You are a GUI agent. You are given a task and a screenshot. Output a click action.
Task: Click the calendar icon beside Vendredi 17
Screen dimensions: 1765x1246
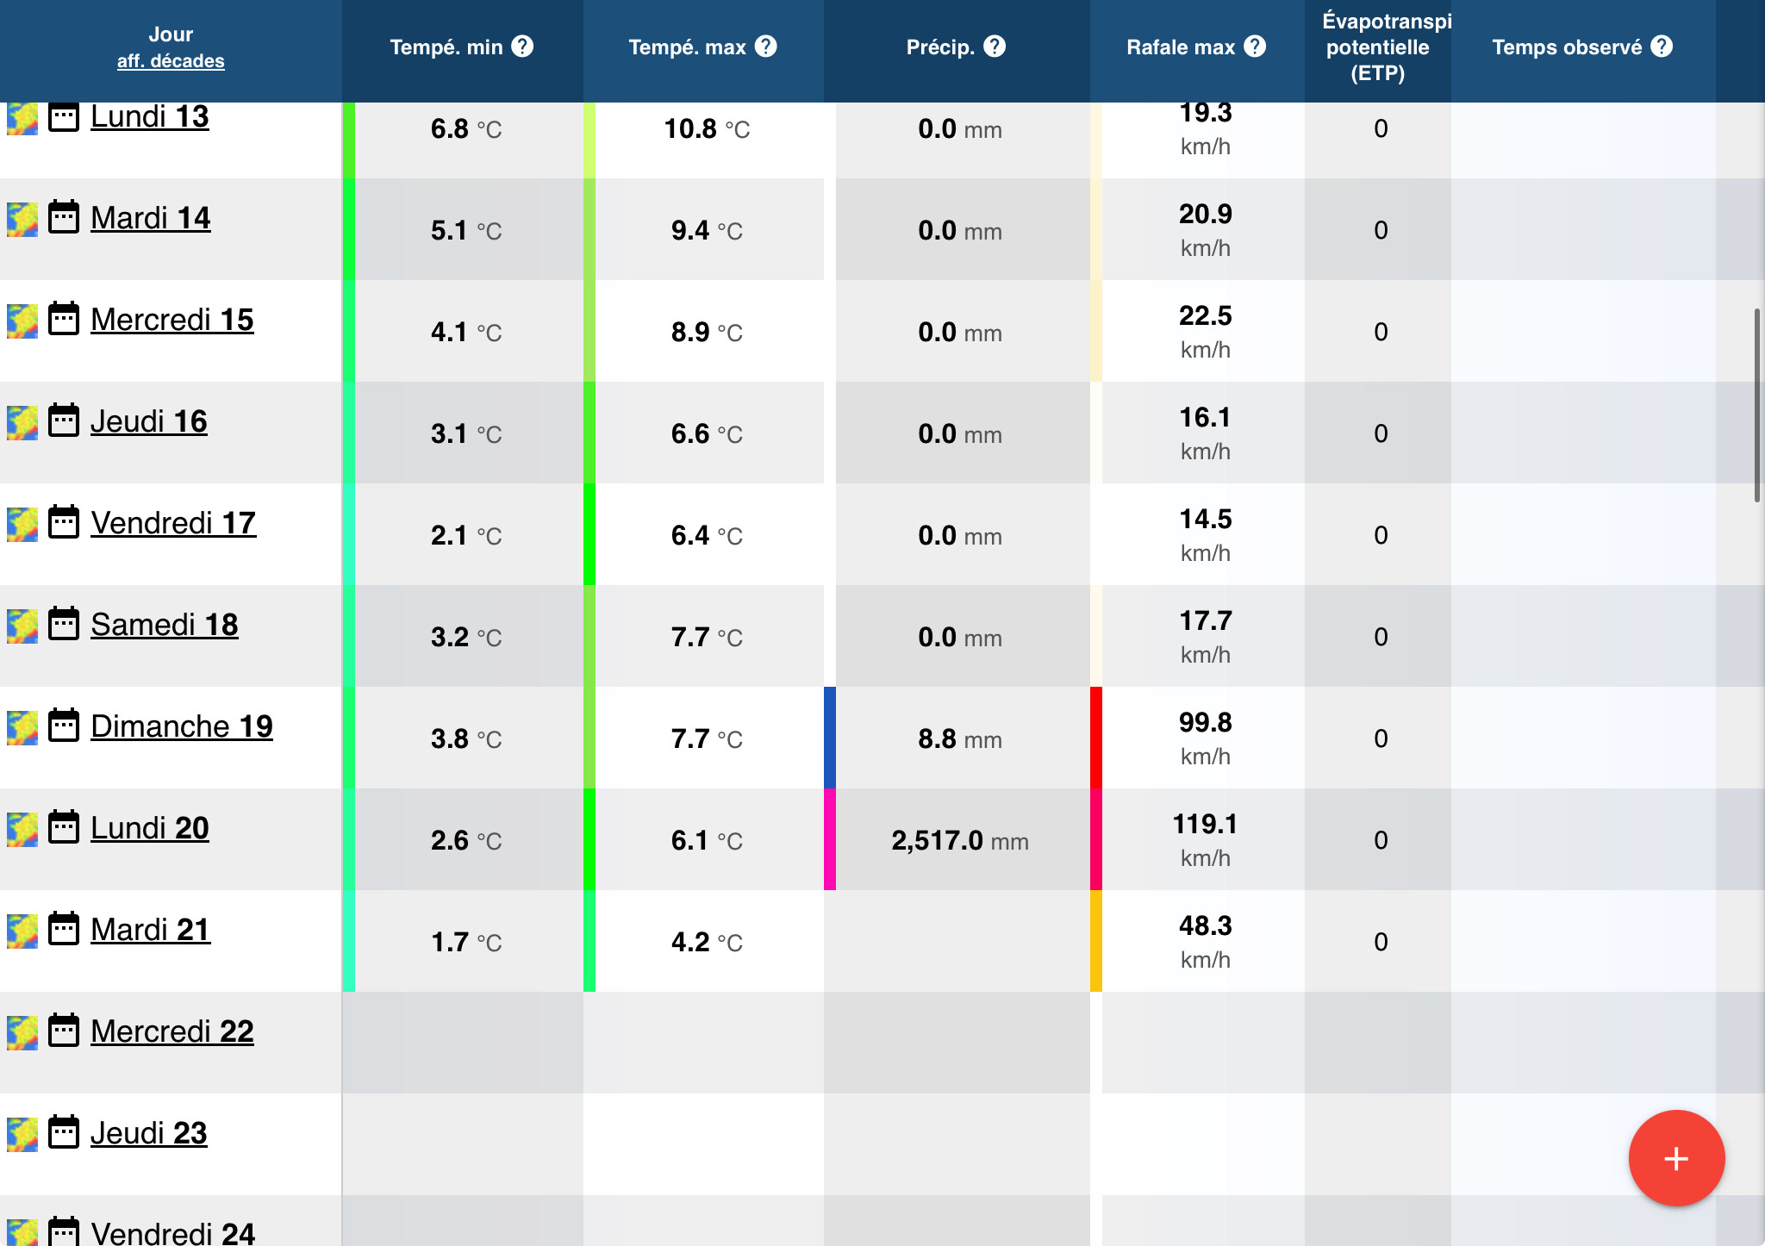point(64,523)
